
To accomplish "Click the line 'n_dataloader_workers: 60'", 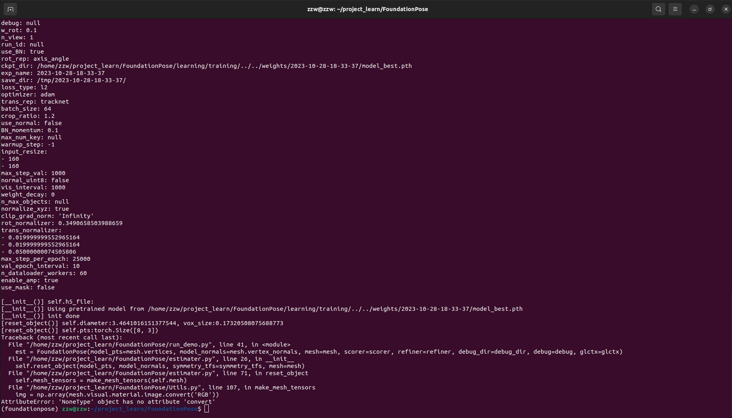I will pyautogui.click(x=44, y=273).
